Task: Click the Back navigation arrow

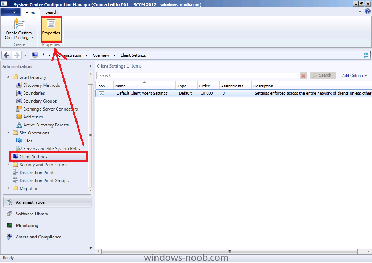Action: (7, 55)
